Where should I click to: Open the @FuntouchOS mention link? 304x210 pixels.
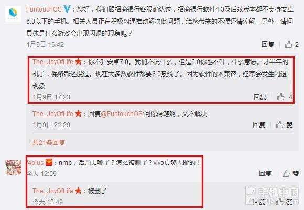[122, 113]
